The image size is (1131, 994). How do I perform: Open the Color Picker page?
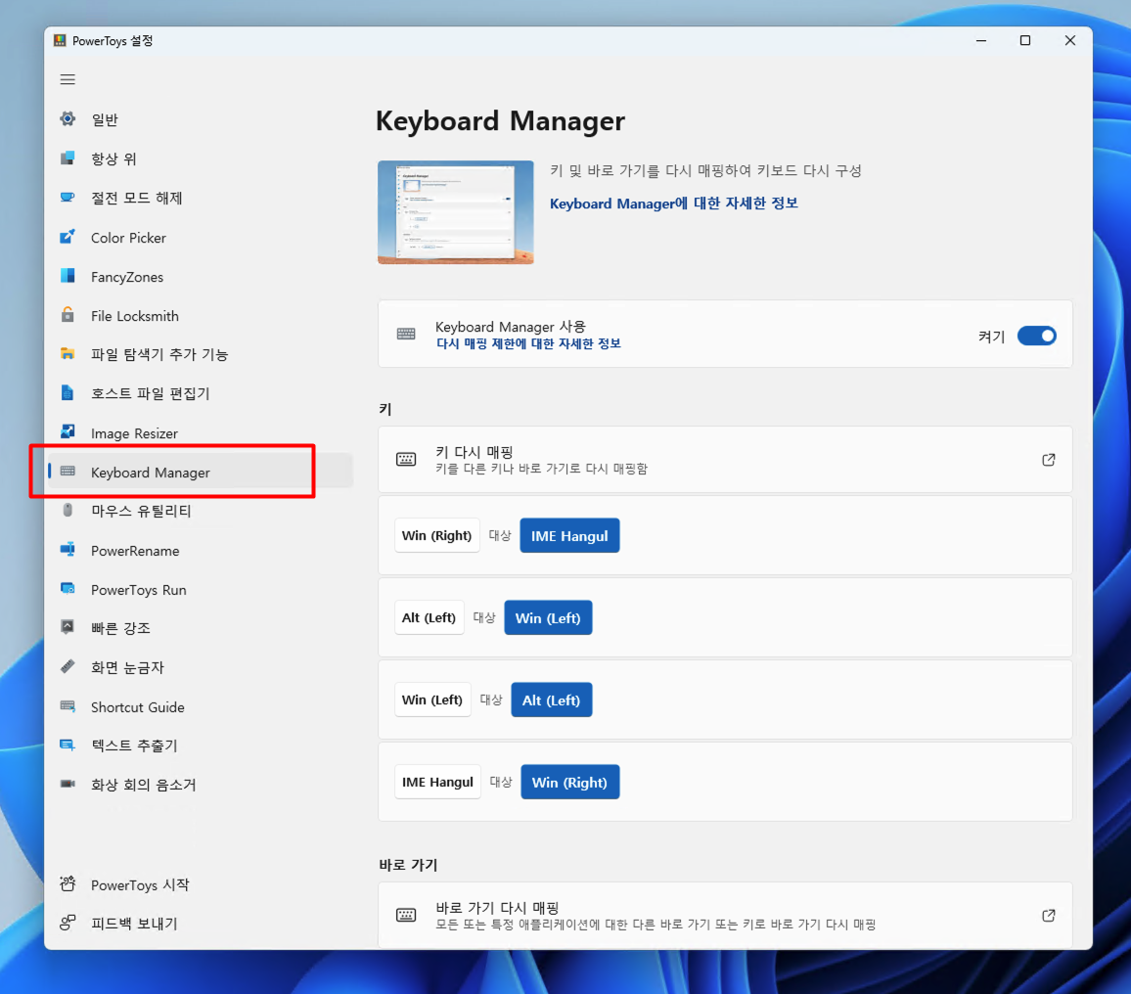point(199,238)
